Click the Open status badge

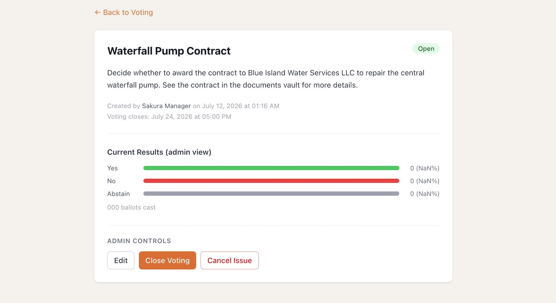[x=426, y=49]
